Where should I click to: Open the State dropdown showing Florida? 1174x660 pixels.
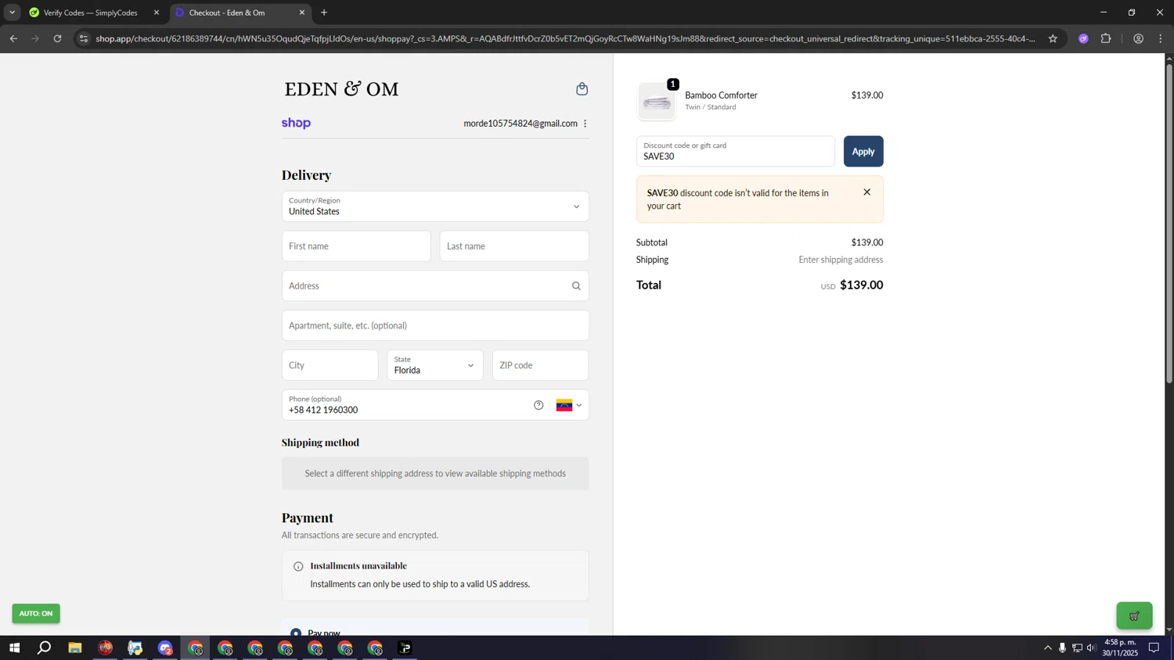coord(435,365)
